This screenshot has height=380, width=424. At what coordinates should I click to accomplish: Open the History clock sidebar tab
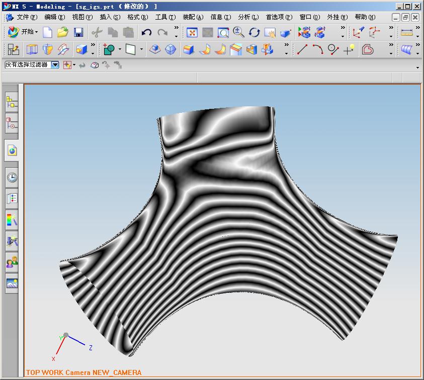(12, 177)
